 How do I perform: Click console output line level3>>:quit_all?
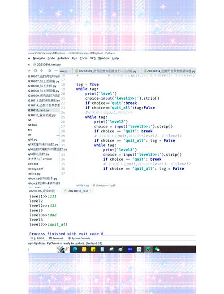point(48,224)
